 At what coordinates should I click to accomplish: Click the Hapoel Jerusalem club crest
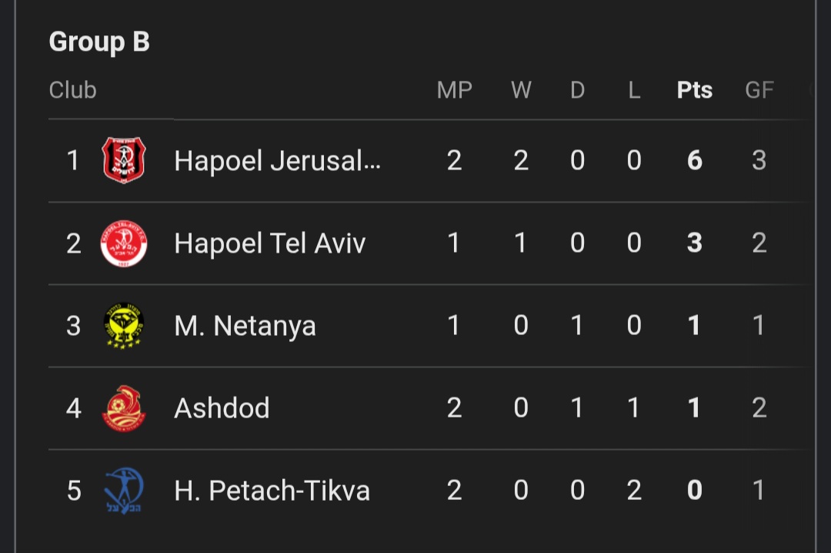[x=124, y=160]
